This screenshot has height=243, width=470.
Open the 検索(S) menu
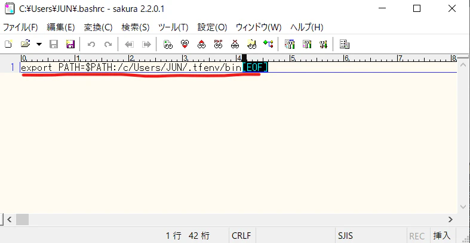pyautogui.click(x=136, y=27)
